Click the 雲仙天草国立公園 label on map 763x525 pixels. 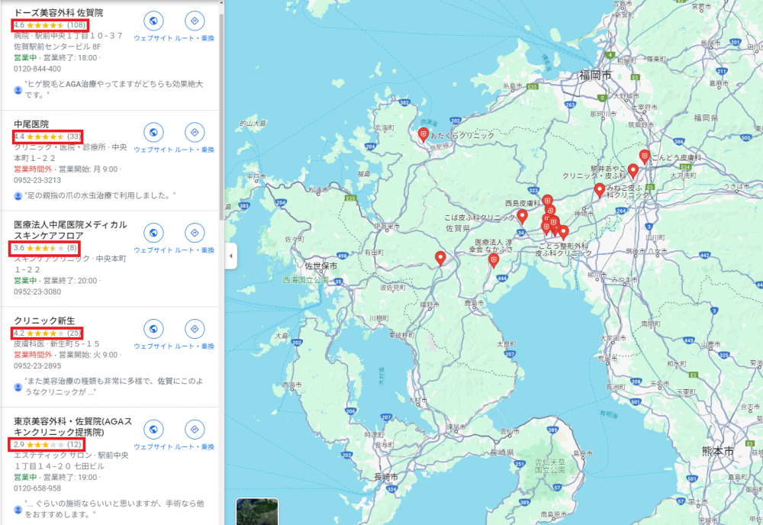coord(550,465)
